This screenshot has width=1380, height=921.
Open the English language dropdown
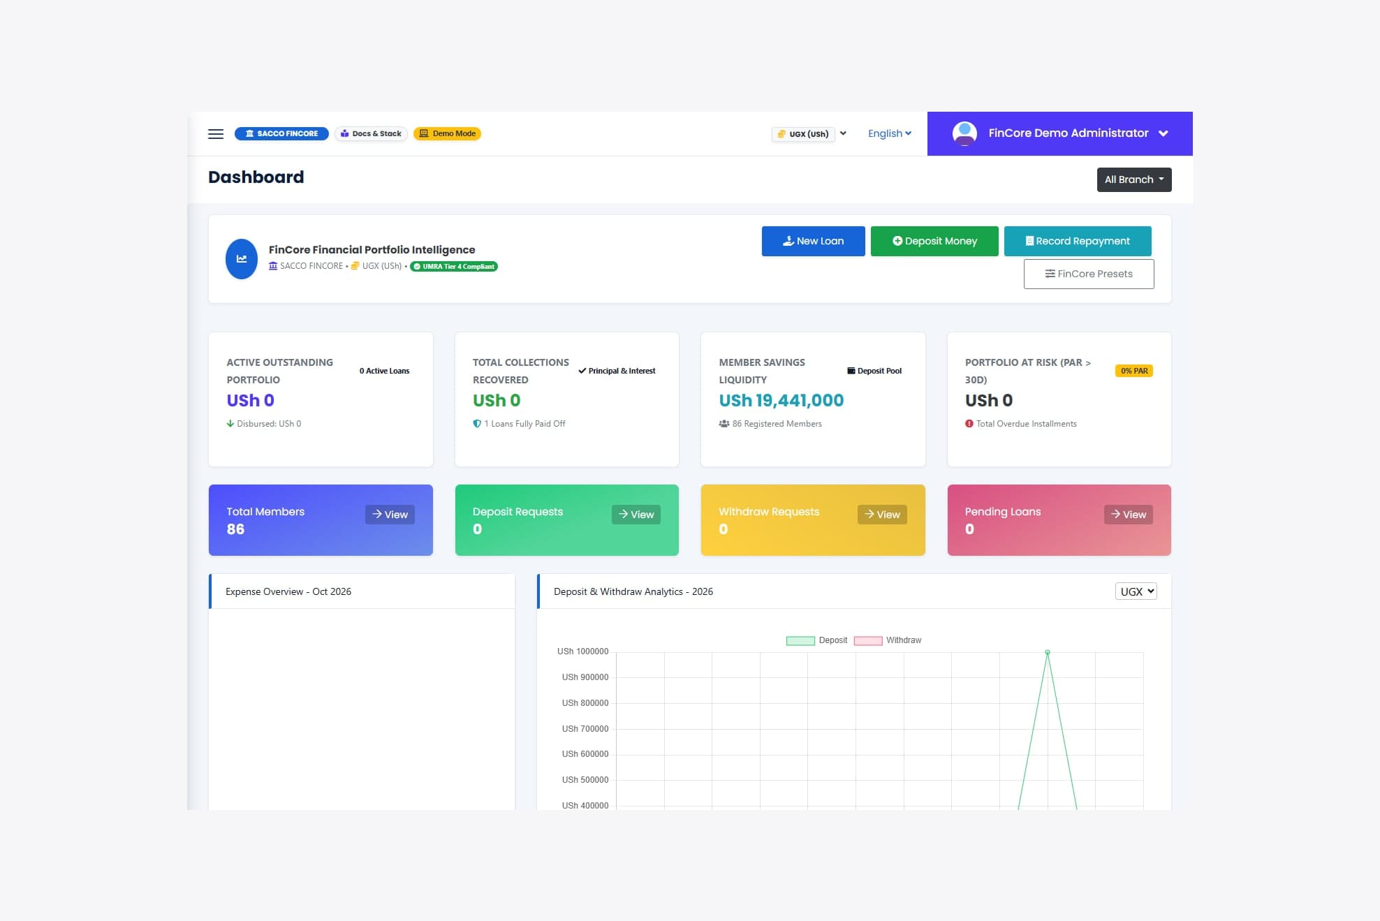tap(890, 133)
